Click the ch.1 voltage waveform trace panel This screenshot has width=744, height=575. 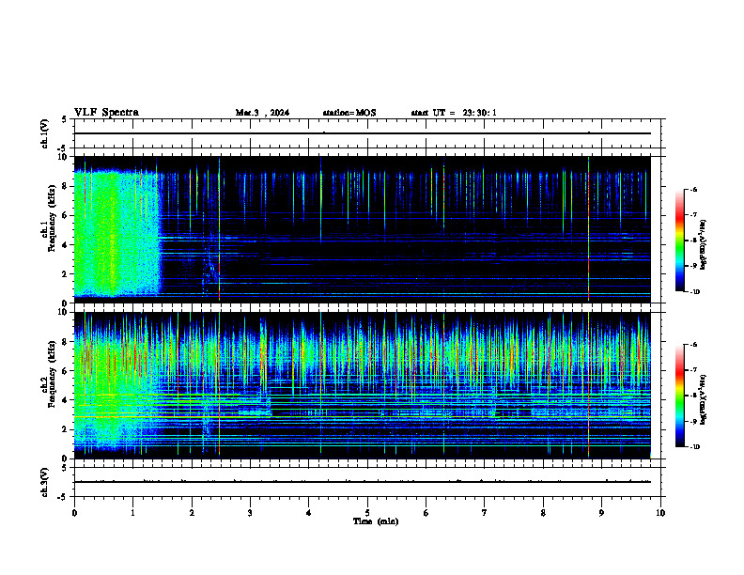coord(369,133)
